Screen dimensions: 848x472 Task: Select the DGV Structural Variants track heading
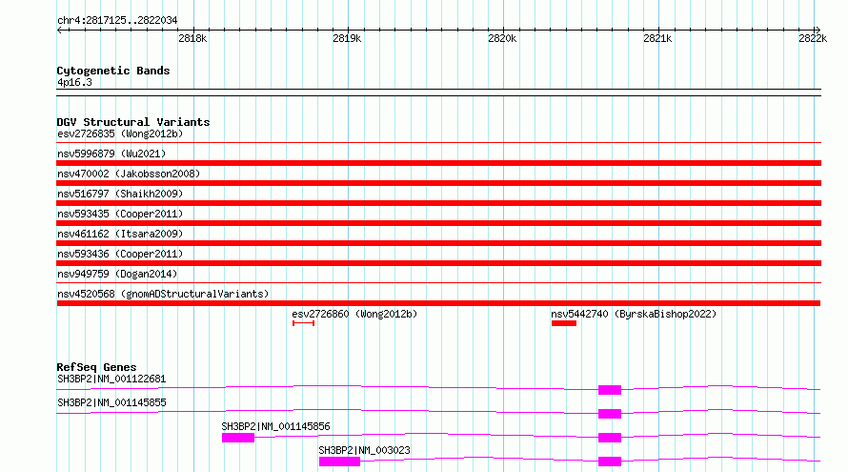[x=133, y=122]
